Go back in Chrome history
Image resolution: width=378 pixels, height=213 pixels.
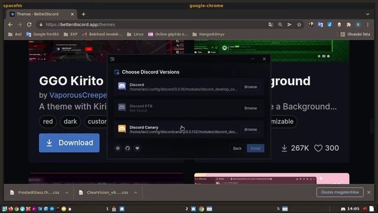point(10,25)
